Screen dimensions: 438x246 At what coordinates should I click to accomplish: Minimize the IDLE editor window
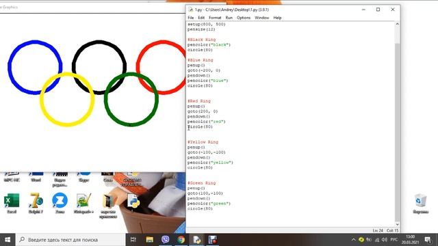click(x=363, y=10)
